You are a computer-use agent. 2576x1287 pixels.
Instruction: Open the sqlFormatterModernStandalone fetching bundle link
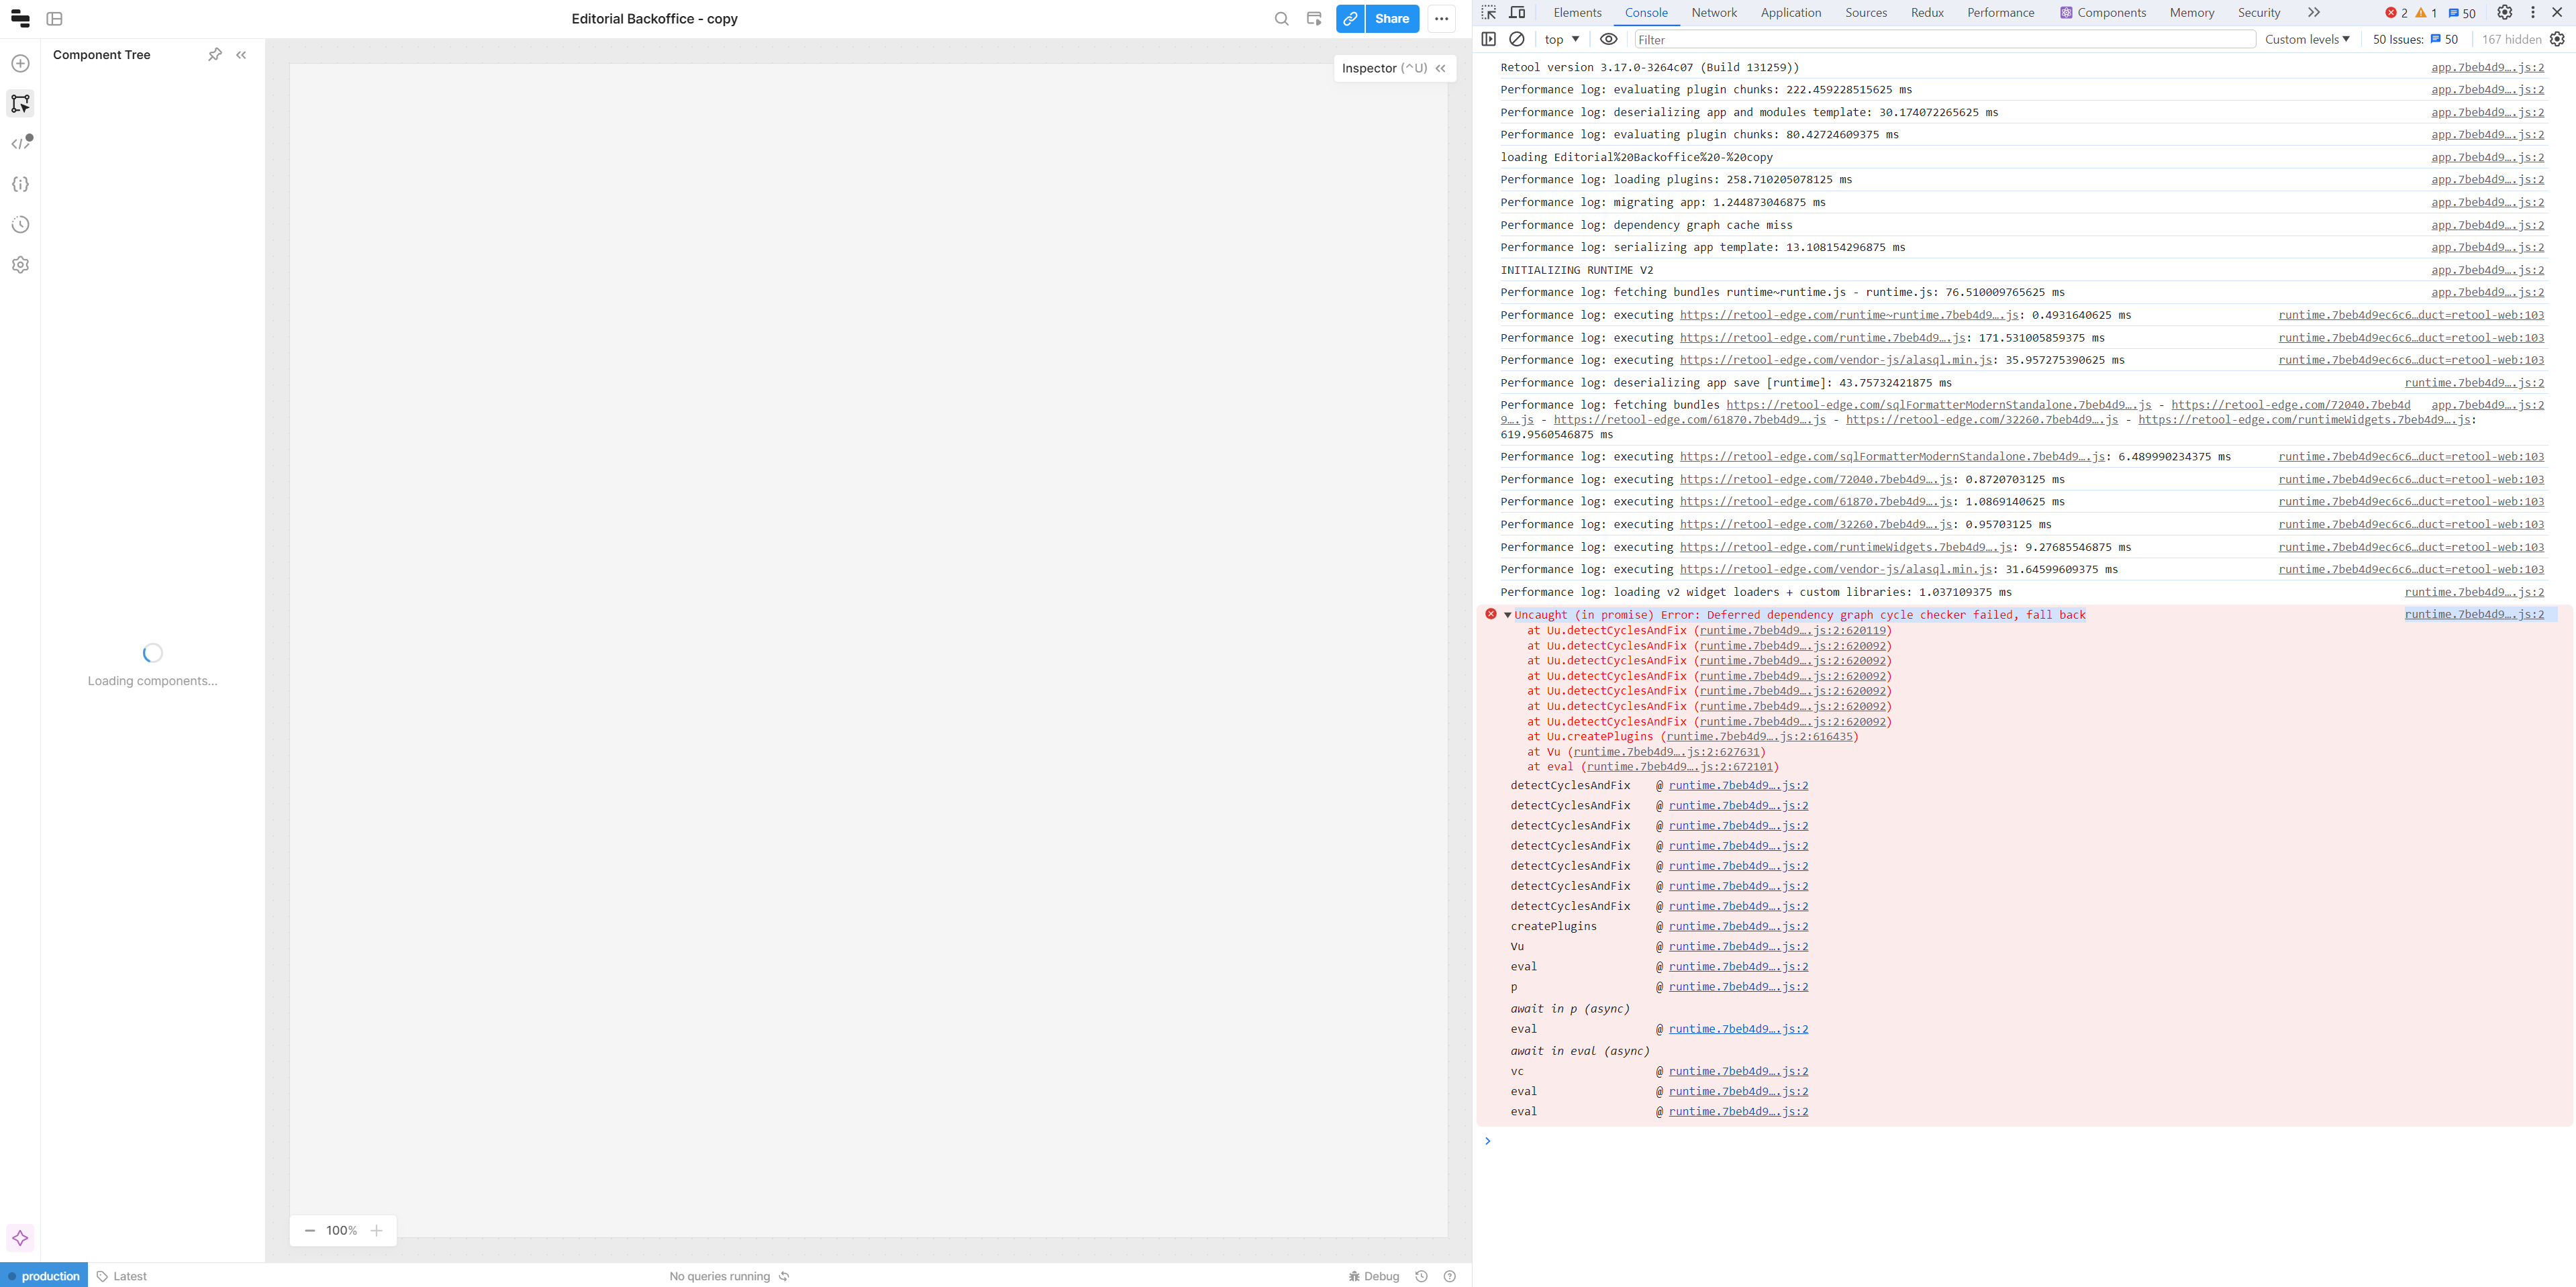(1938, 405)
